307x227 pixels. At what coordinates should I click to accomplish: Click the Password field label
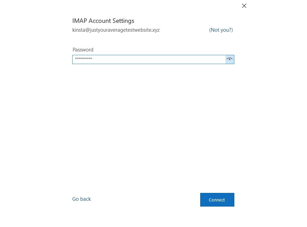point(83,50)
